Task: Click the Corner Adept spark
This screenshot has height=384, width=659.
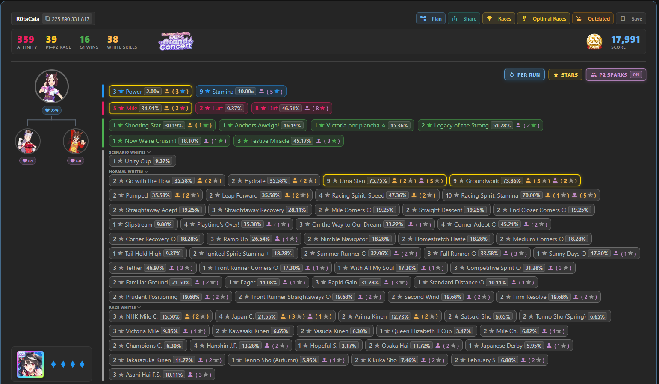Action: point(494,224)
